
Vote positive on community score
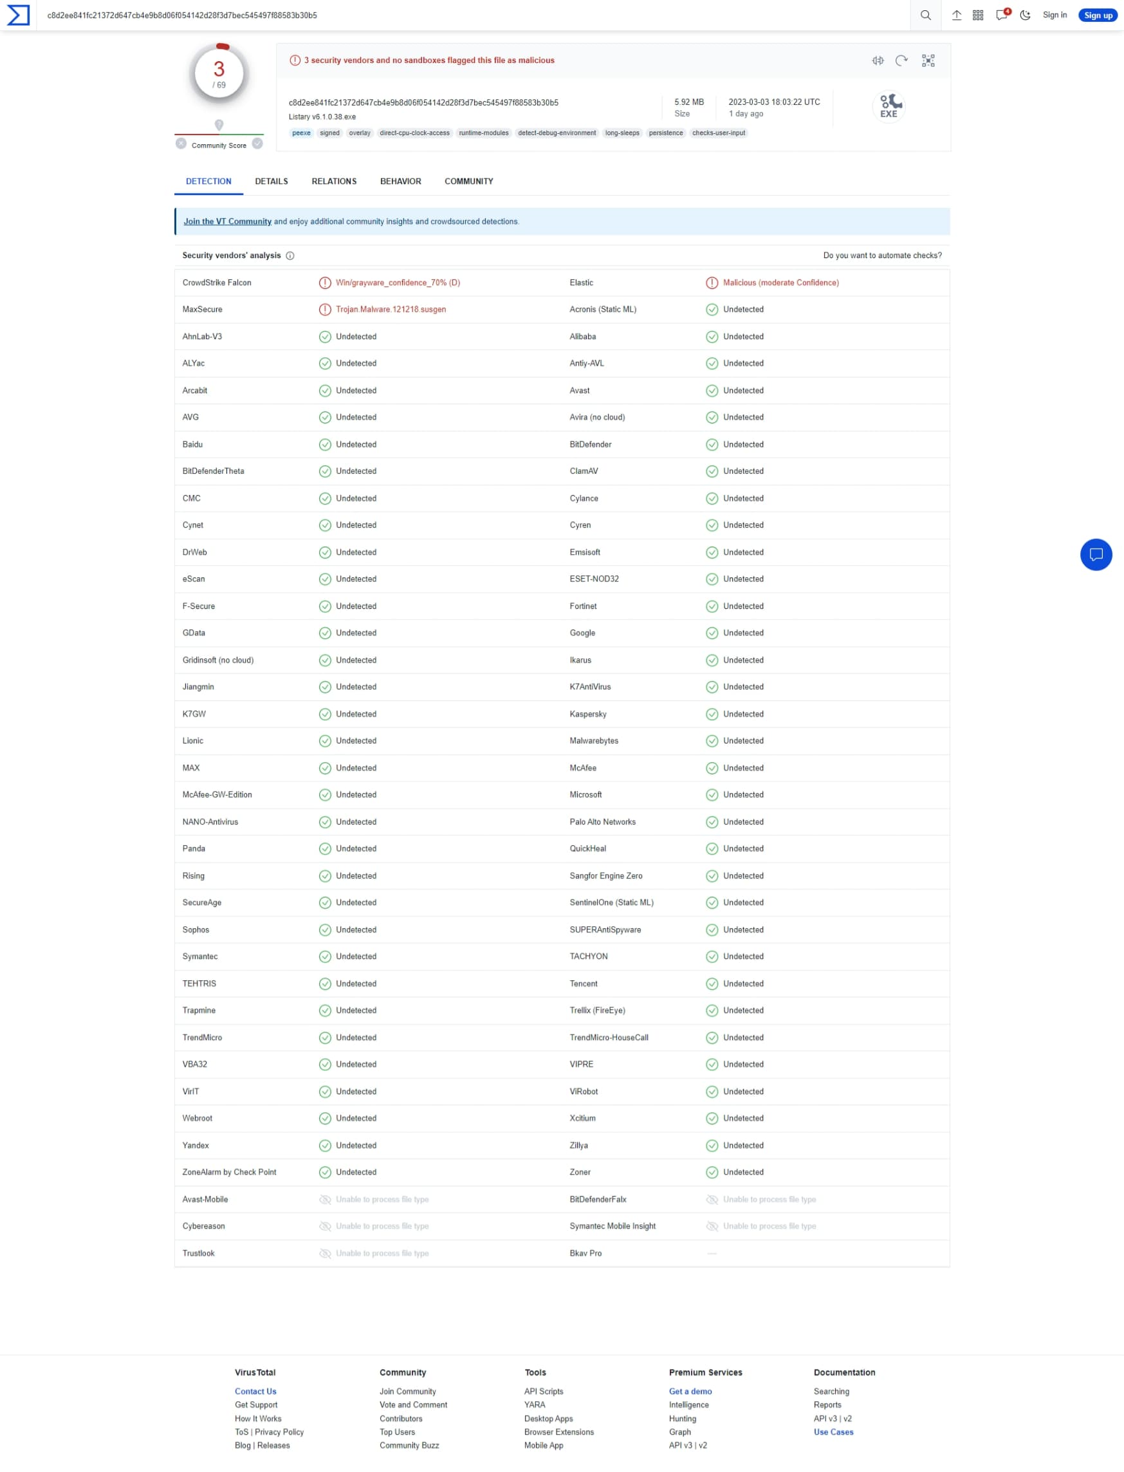pyautogui.click(x=257, y=144)
